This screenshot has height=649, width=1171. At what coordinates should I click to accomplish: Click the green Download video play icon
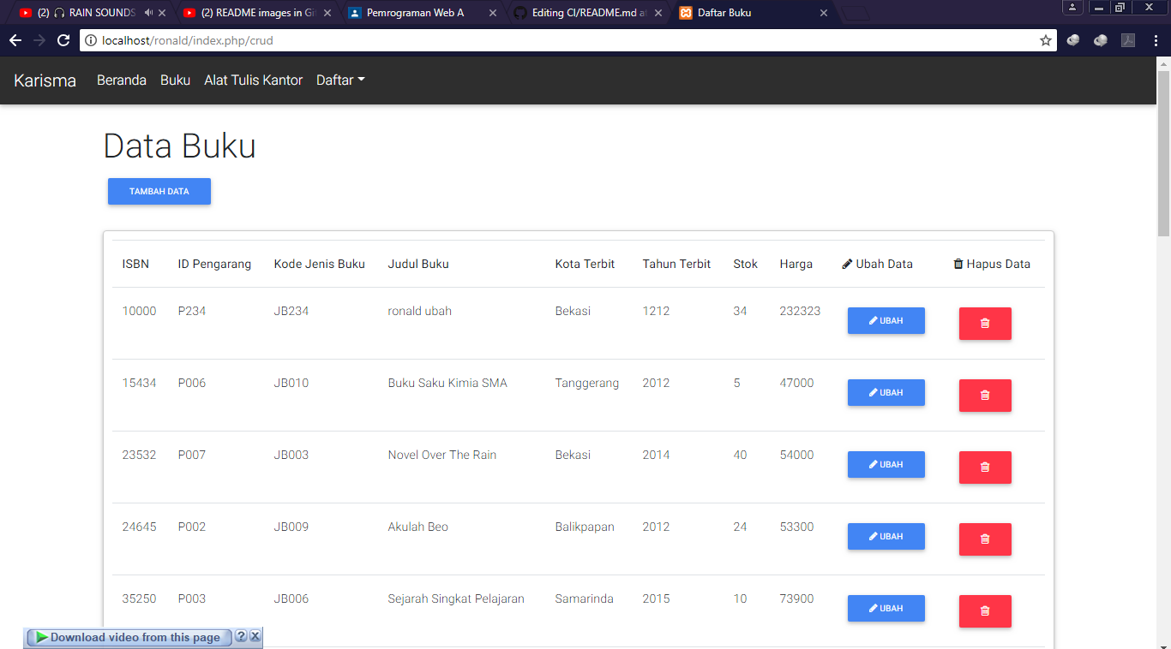[39, 637]
